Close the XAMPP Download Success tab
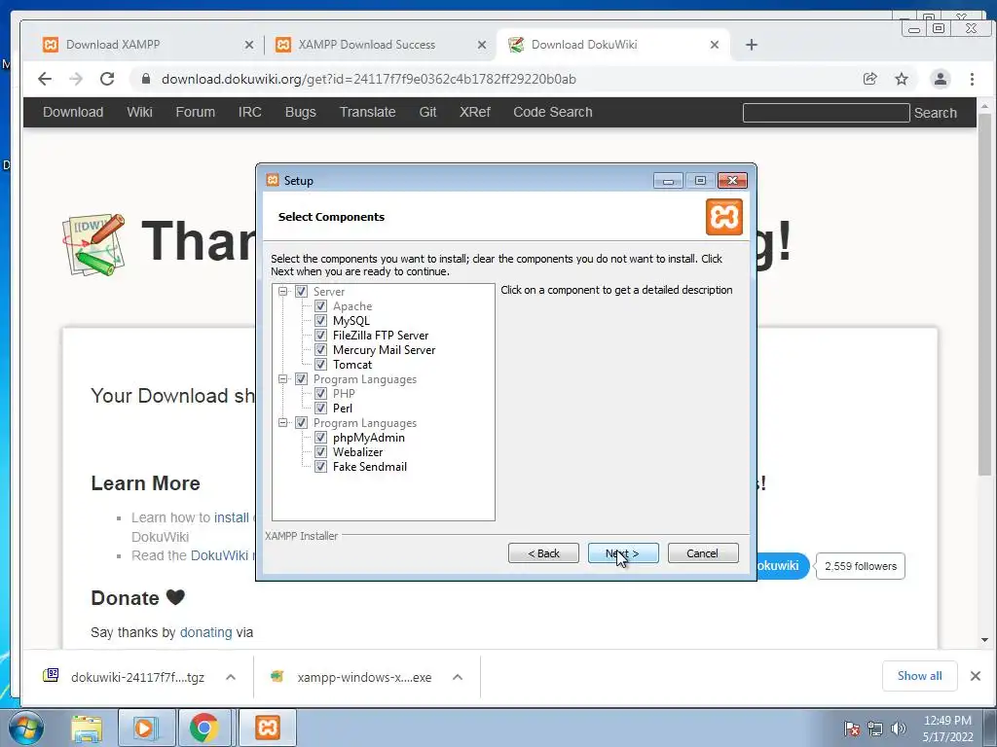997x747 pixels. (x=482, y=45)
